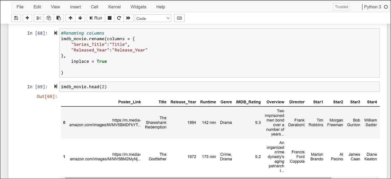This screenshot has width=391, height=179.
Task: Save the notebook
Action: [x=16, y=18]
